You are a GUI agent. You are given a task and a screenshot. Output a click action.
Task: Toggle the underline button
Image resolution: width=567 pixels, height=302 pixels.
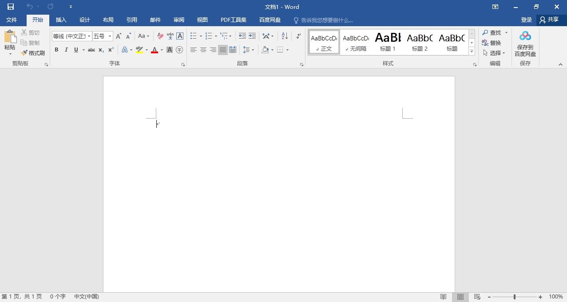[x=75, y=49]
